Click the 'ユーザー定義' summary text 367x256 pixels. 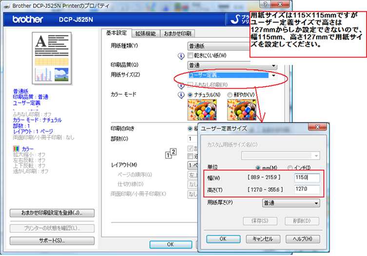pyautogui.click(x=26, y=103)
